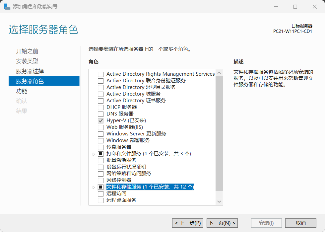Click the role list scroll down arrow

click(219, 201)
